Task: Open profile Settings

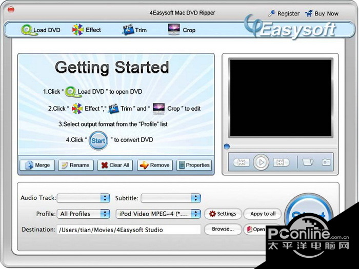Action: point(223,214)
